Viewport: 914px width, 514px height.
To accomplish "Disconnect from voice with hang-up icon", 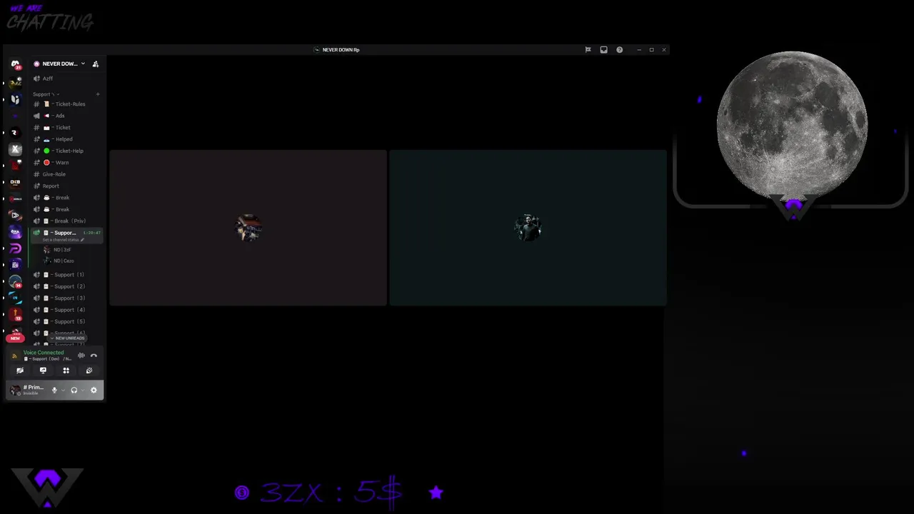I will [x=94, y=356].
